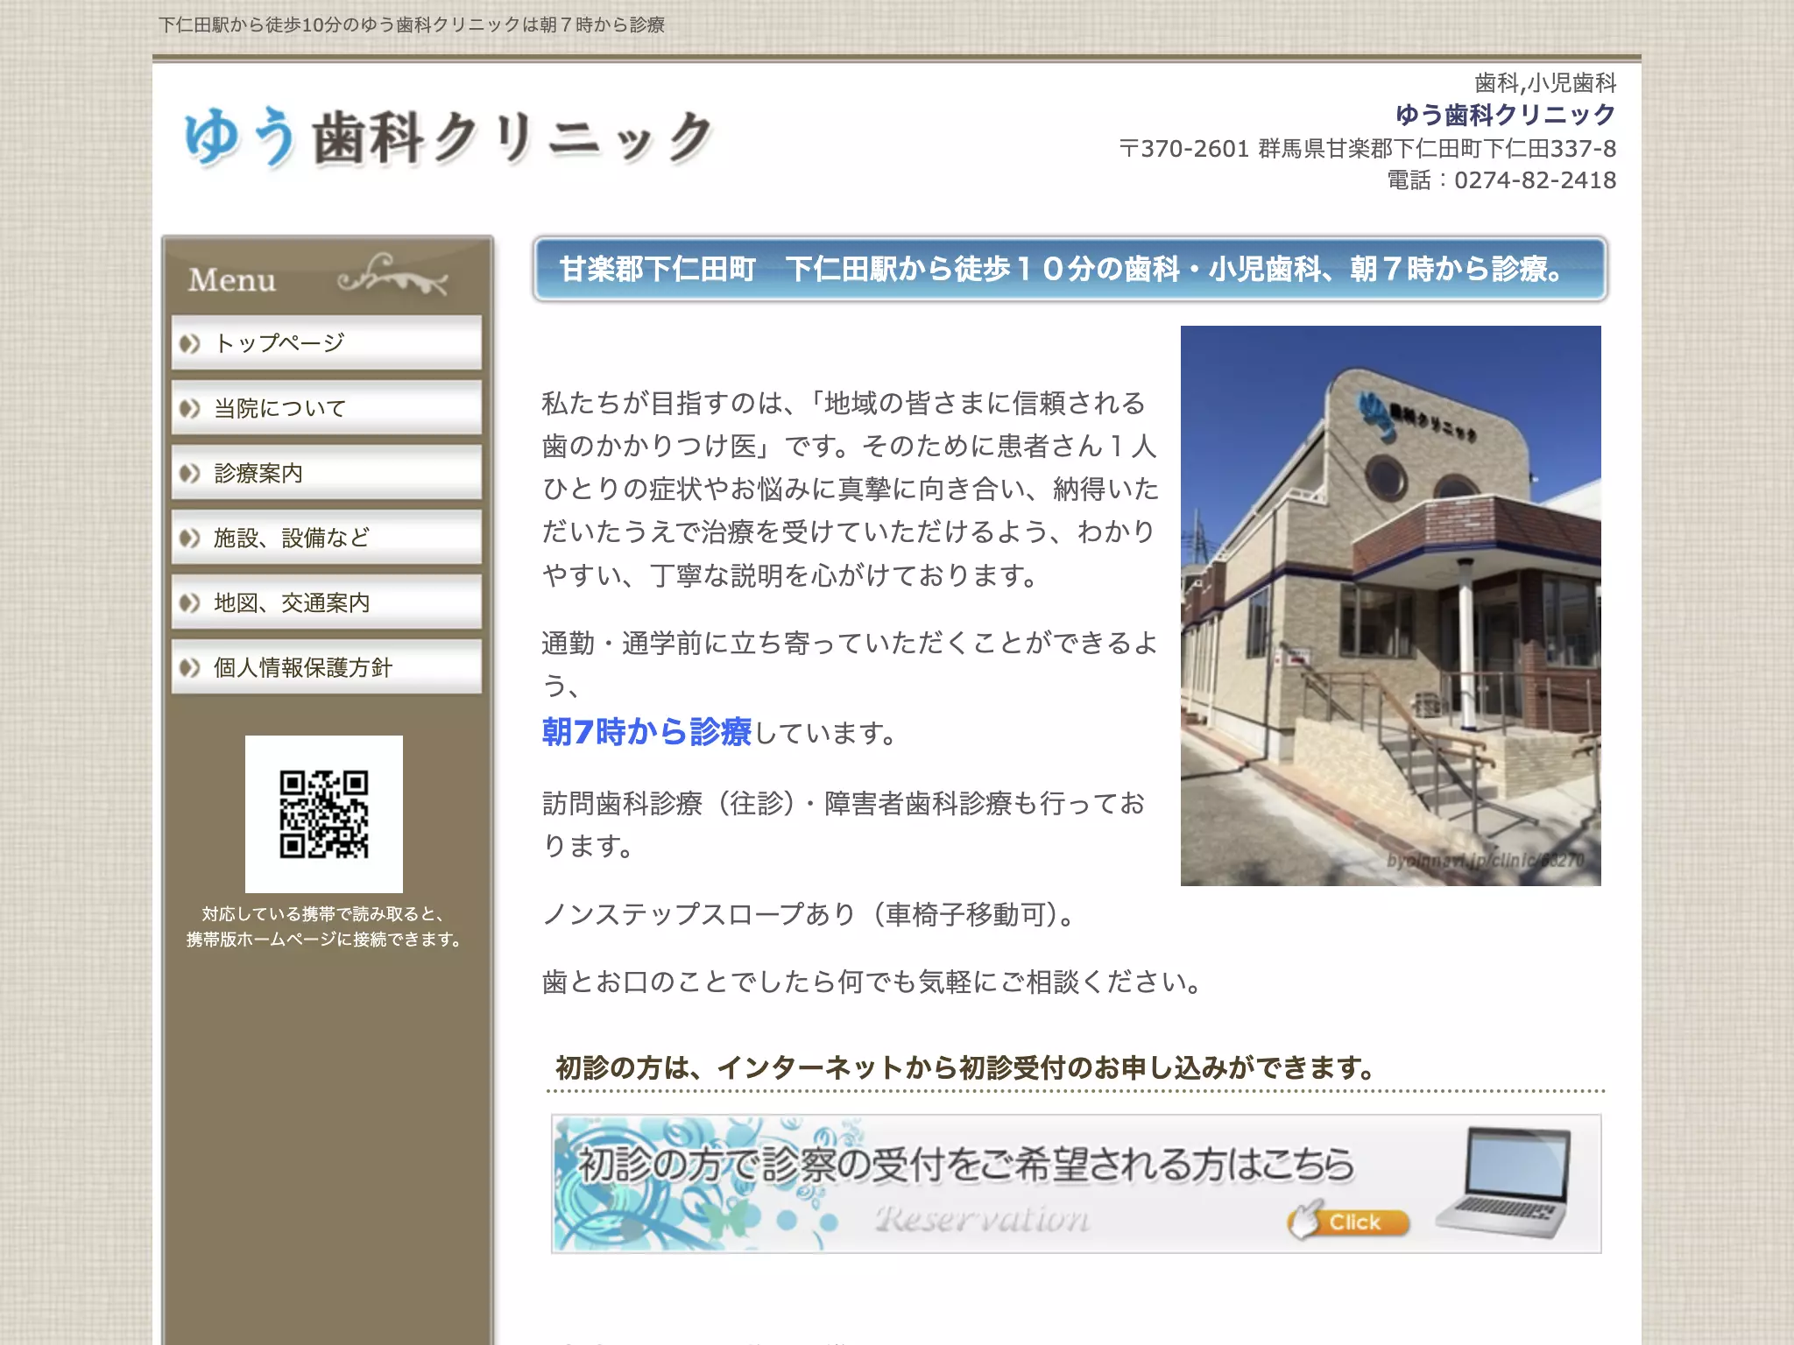Open 地図、交通案内 page

[326, 602]
